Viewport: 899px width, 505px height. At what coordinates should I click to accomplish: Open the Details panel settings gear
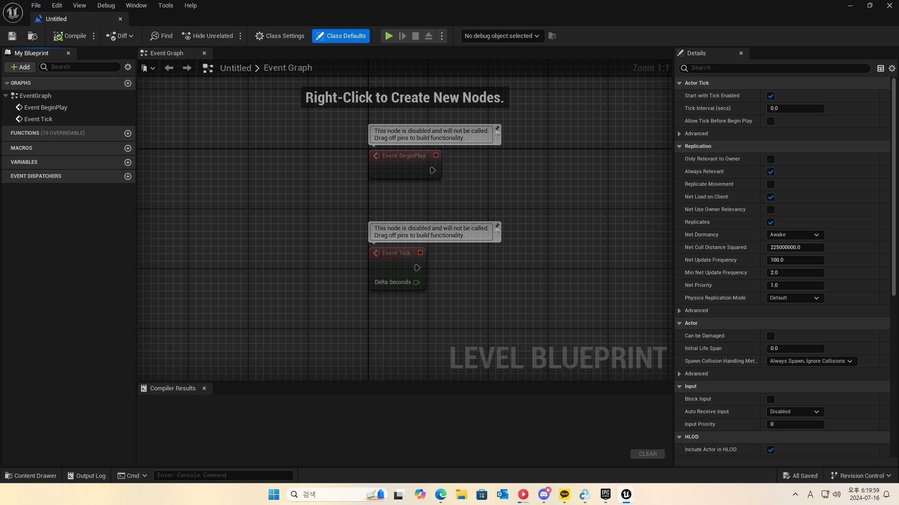pos(892,68)
